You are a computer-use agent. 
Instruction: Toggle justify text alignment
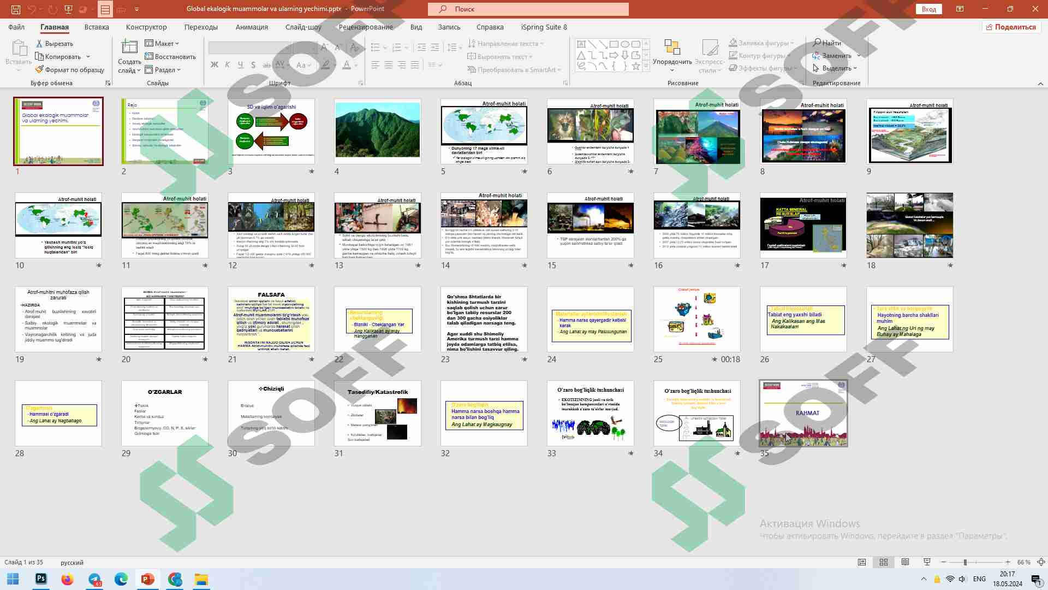click(415, 65)
